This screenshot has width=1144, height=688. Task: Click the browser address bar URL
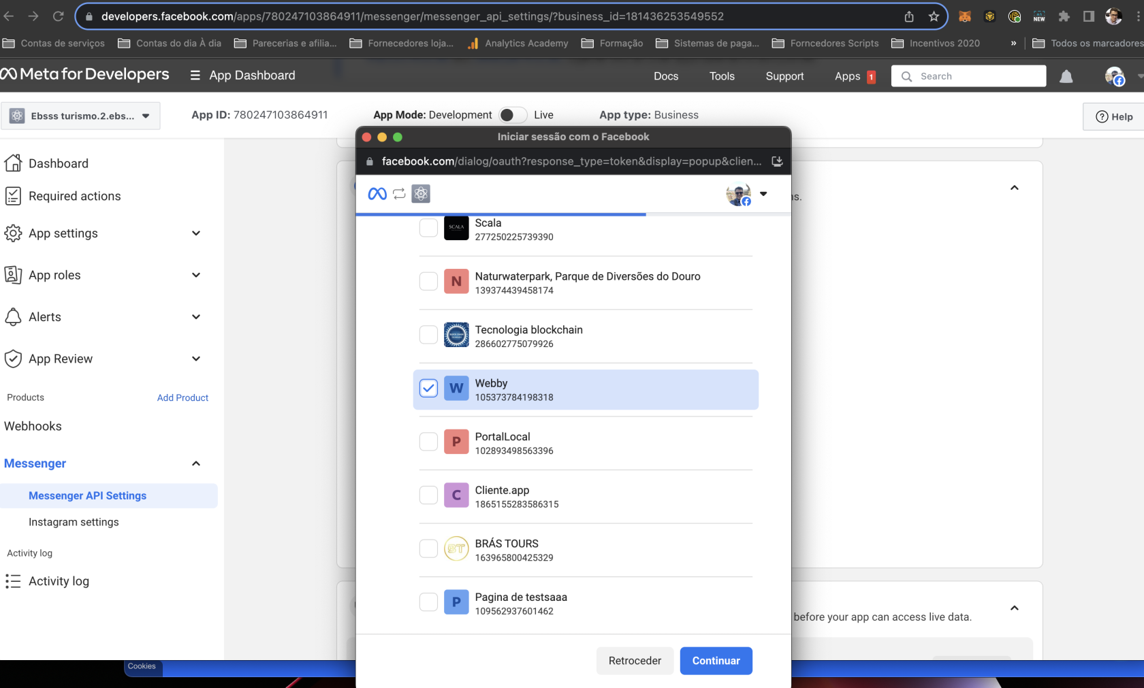coord(413,16)
